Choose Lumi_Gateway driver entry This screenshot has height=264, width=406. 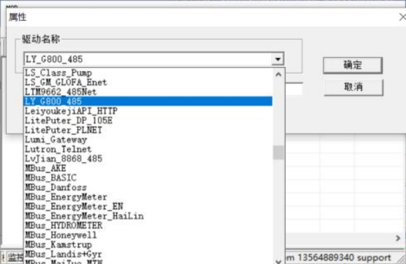click(x=148, y=140)
